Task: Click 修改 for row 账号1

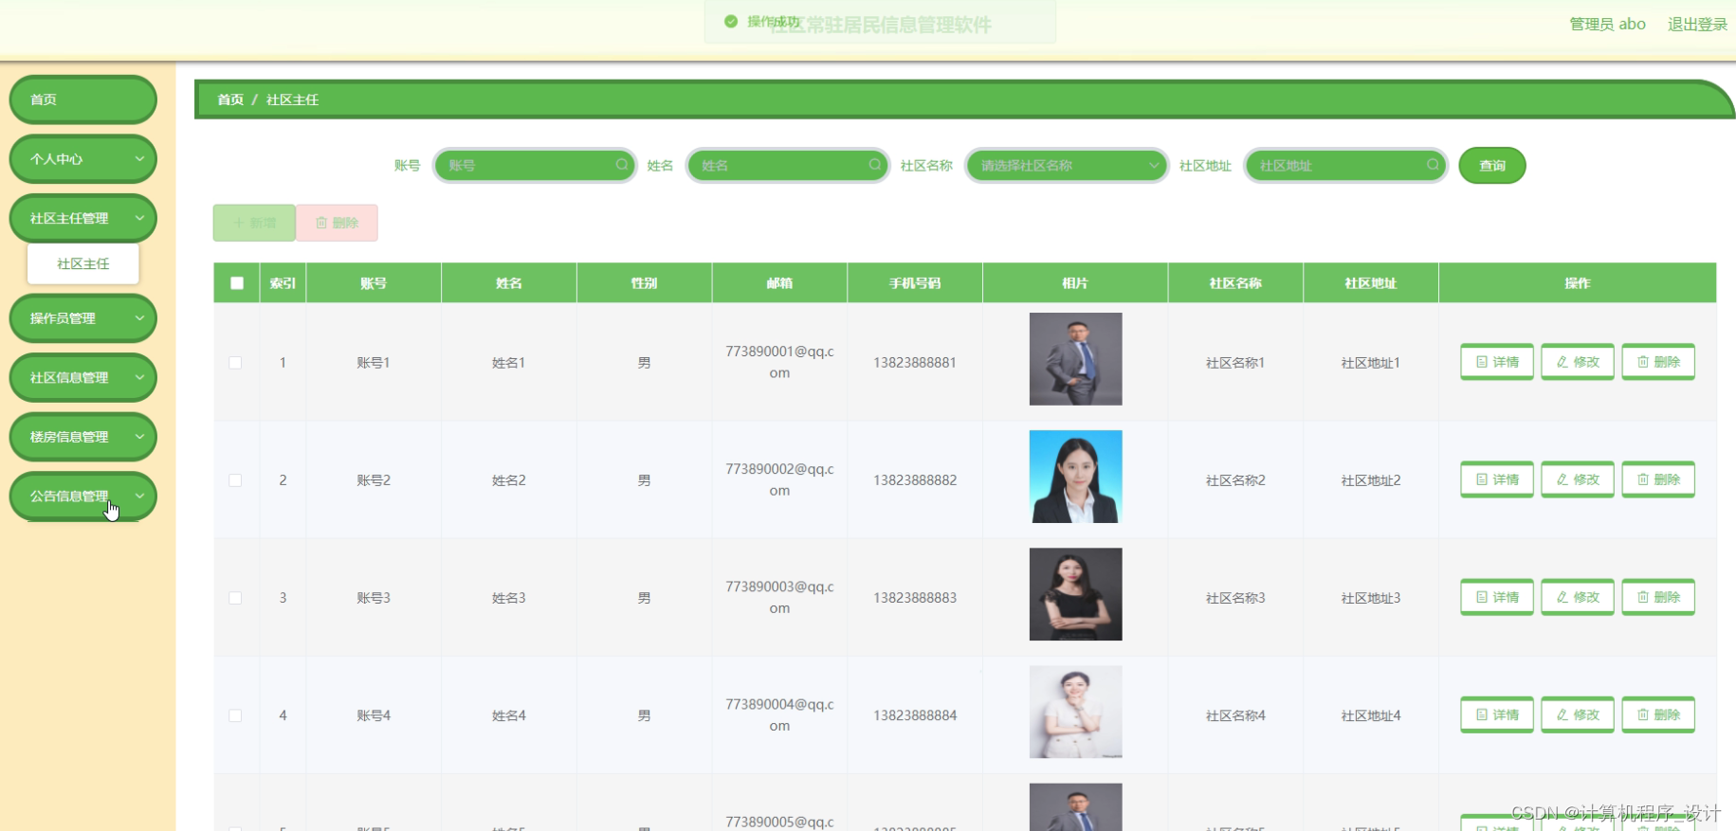Action: [1578, 362]
